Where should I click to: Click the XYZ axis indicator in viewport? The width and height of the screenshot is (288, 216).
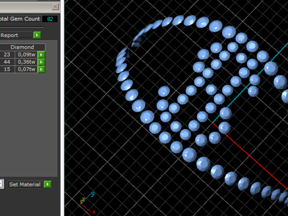pyautogui.click(x=88, y=202)
